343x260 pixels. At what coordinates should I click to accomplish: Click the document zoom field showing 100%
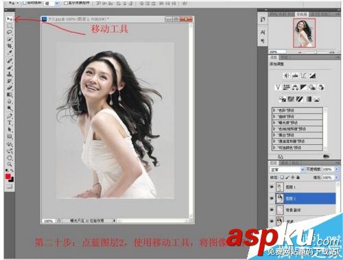pyautogui.click(x=48, y=221)
